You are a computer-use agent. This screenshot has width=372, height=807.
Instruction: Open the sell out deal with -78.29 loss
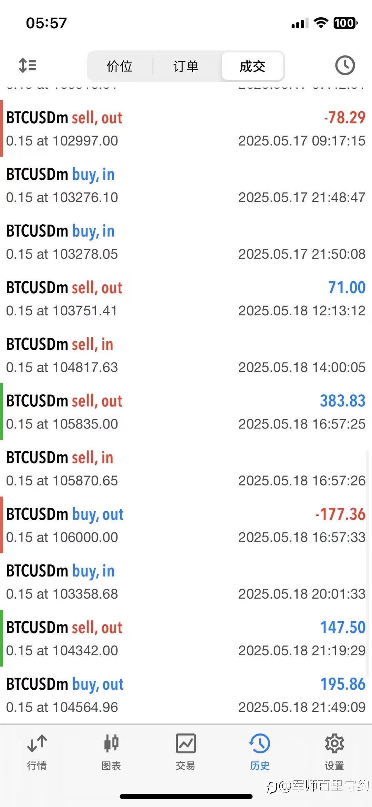[186, 129]
